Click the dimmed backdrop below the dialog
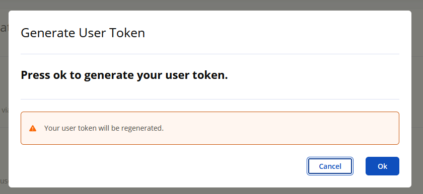Screen dimensions: 423x194 211,191
